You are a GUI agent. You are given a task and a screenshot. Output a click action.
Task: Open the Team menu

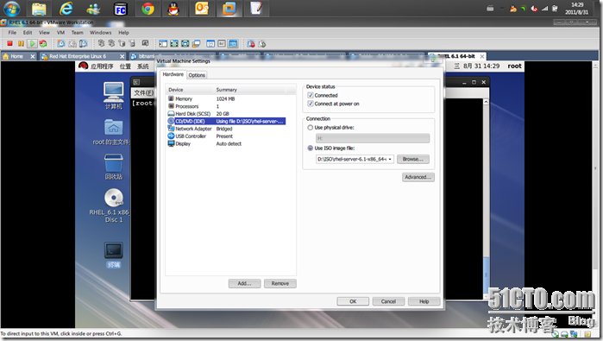77,33
